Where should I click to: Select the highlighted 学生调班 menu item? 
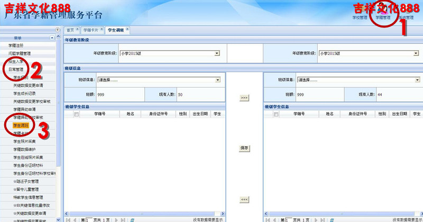point(21,126)
